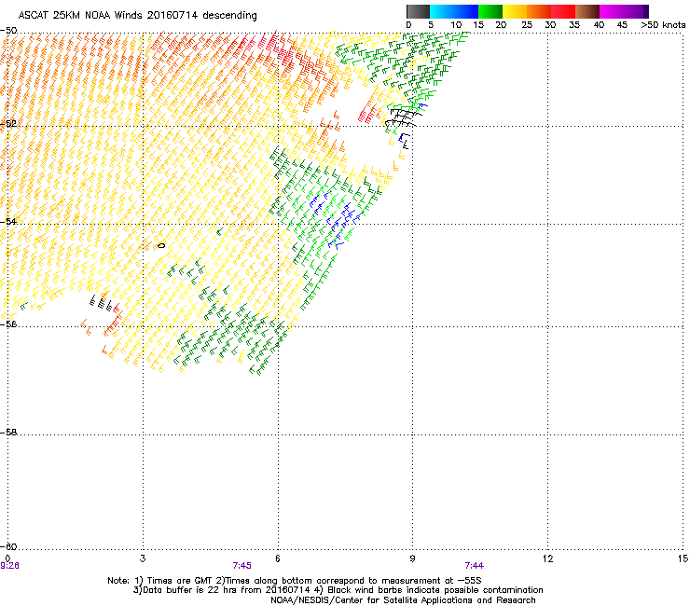Click the longitude label '6'
Image resolution: width=690 pixels, height=606 pixels.
click(278, 558)
